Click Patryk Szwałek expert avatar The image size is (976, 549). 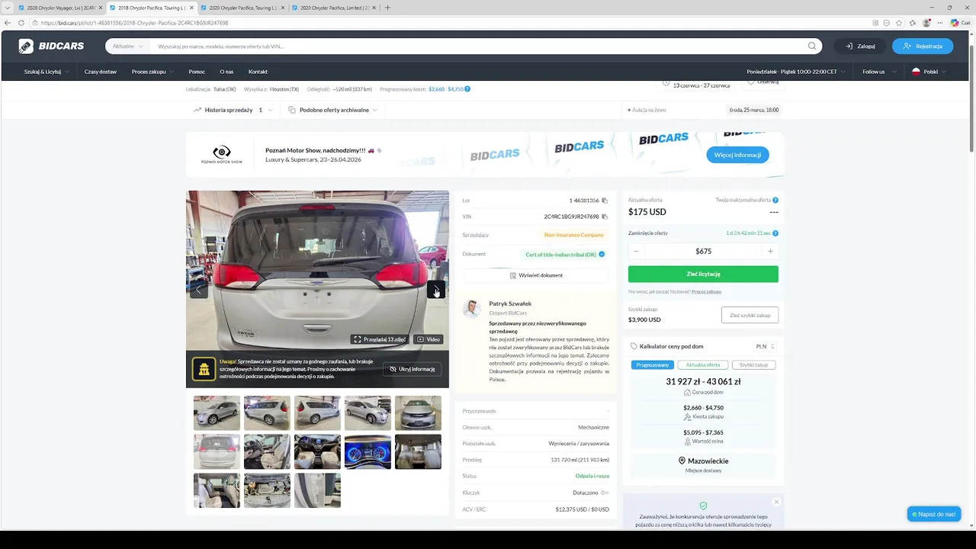473,309
